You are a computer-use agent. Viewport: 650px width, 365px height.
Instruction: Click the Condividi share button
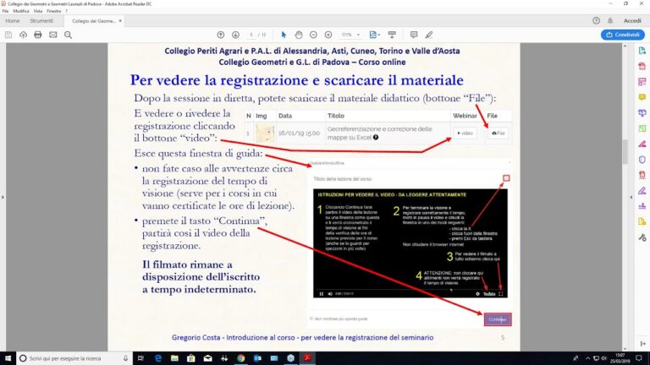click(623, 35)
